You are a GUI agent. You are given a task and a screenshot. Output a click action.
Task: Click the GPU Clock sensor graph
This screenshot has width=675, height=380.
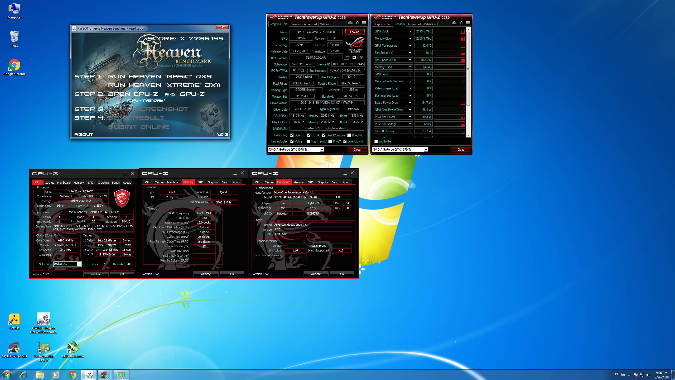pos(449,31)
